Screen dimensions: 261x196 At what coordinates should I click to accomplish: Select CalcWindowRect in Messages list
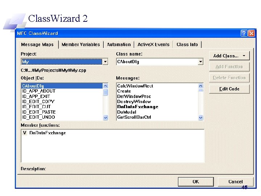(157, 86)
